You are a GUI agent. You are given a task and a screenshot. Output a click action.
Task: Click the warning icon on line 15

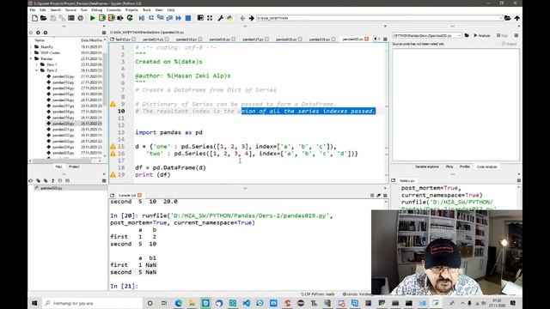(x=113, y=147)
